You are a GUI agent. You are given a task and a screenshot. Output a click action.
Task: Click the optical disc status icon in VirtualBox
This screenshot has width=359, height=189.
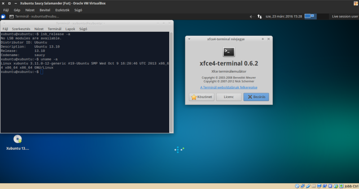(297, 186)
